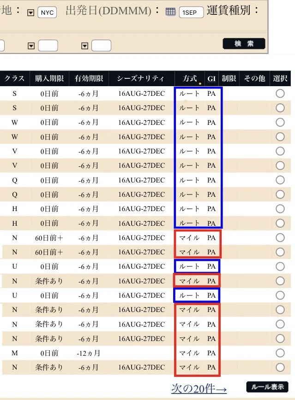295x400 pixels.
Task: Select radio button for second H class row
Action: click(x=280, y=223)
